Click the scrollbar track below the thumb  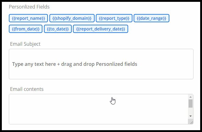click(190, 111)
